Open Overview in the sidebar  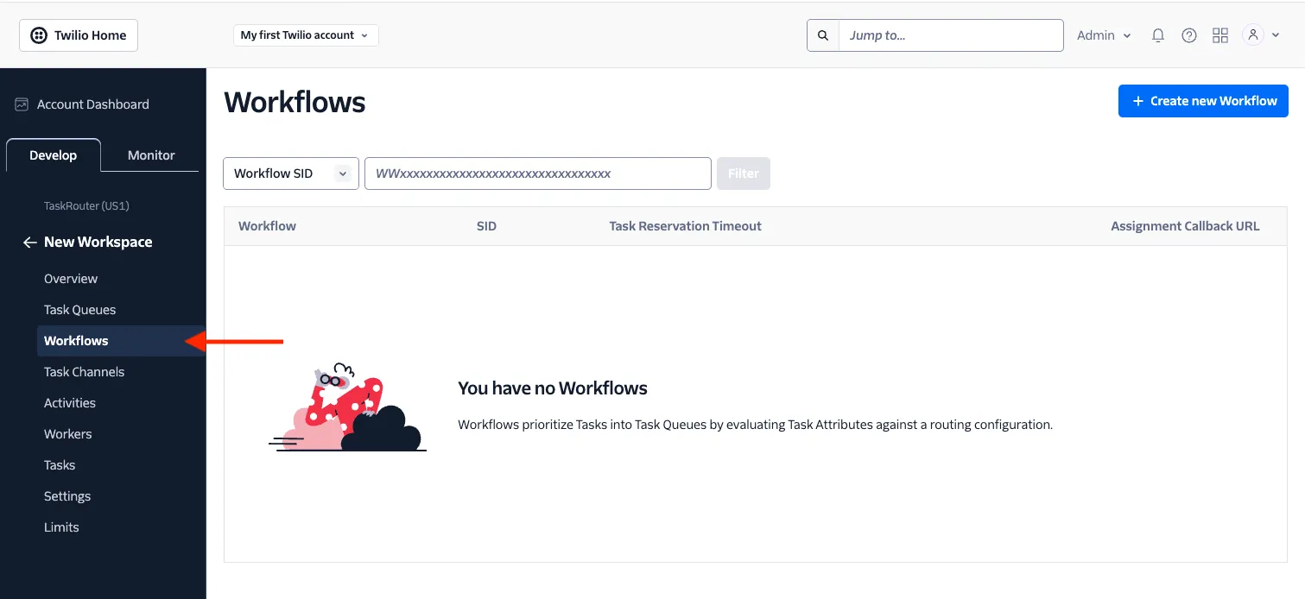(x=71, y=279)
